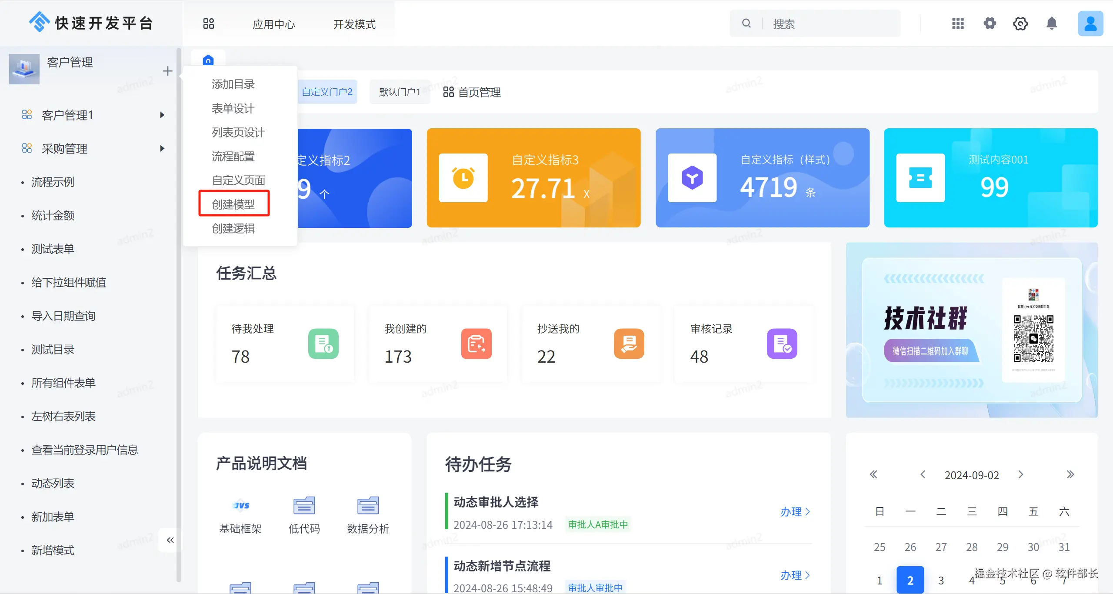The height and width of the screenshot is (594, 1113).
Task: Click 办理 link for 动态审批人选择
Action: tap(794, 511)
